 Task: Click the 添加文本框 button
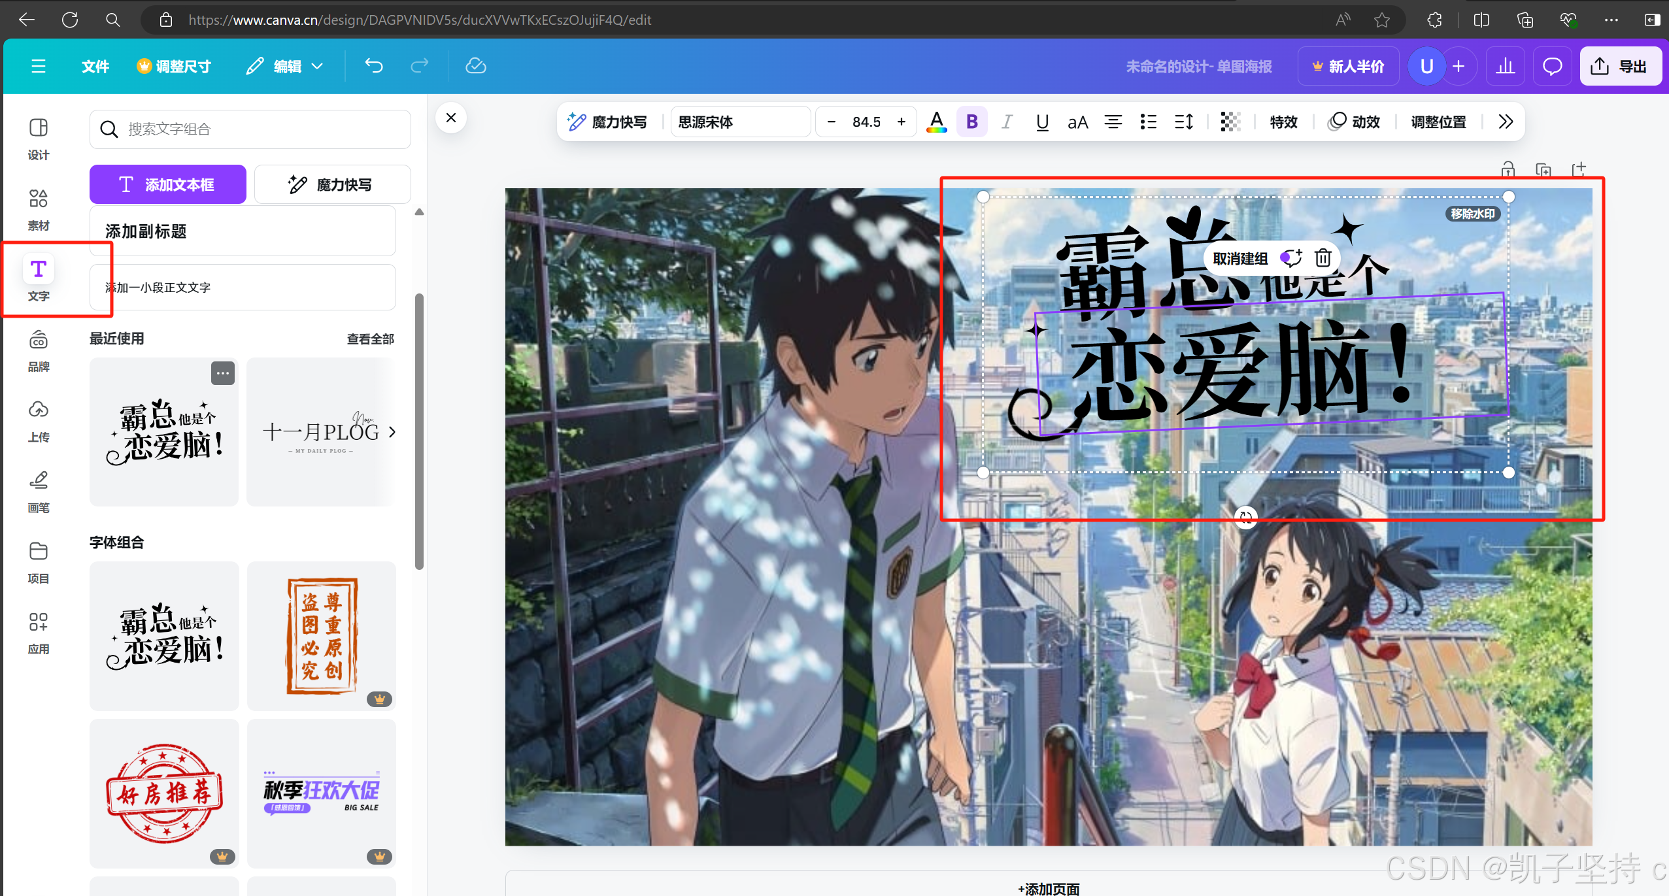click(x=167, y=185)
